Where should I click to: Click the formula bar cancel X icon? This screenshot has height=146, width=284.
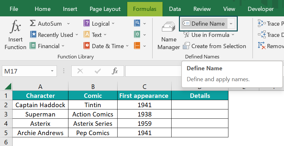point(80,71)
